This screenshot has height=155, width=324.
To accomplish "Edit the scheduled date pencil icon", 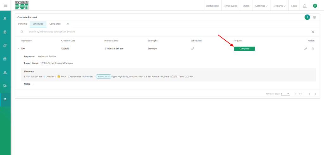I will pos(193,49).
